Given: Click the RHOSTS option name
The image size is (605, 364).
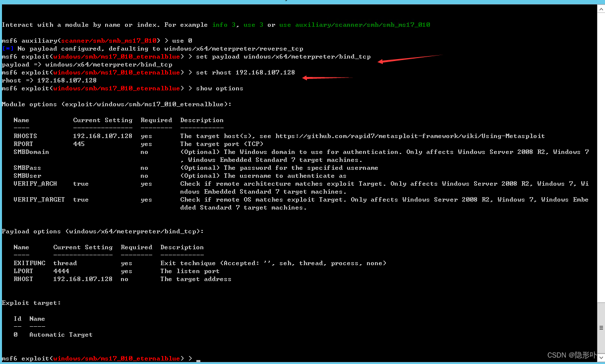Looking at the screenshot, I should click(25, 136).
